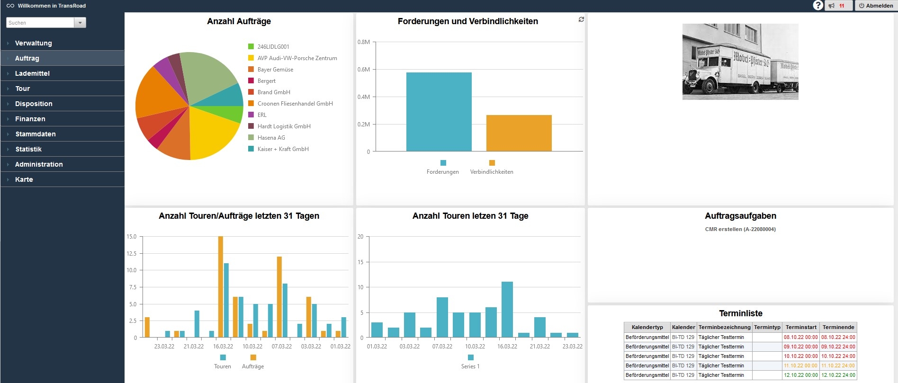The width and height of the screenshot is (898, 383).
Task: Sort Terminliste by Kalender header
Action: tap(683, 327)
